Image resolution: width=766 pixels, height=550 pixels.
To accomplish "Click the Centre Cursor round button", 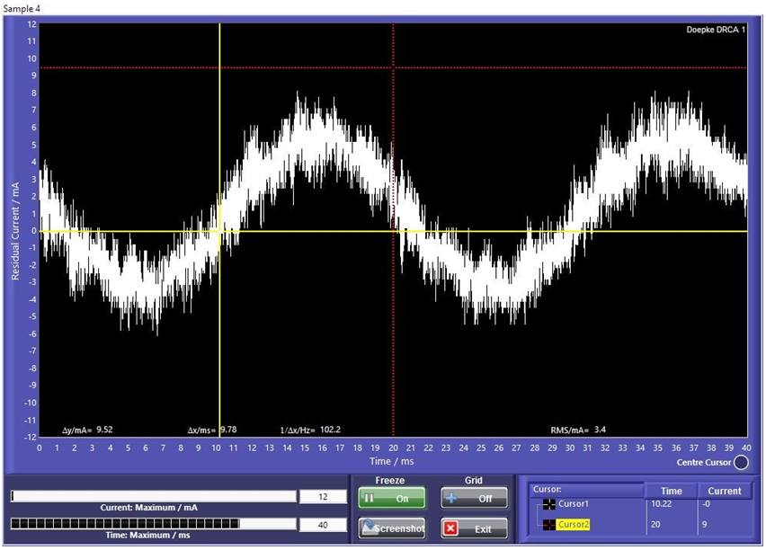I will [x=741, y=463].
